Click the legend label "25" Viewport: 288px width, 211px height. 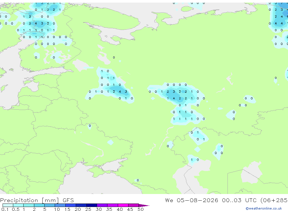click(88, 209)
